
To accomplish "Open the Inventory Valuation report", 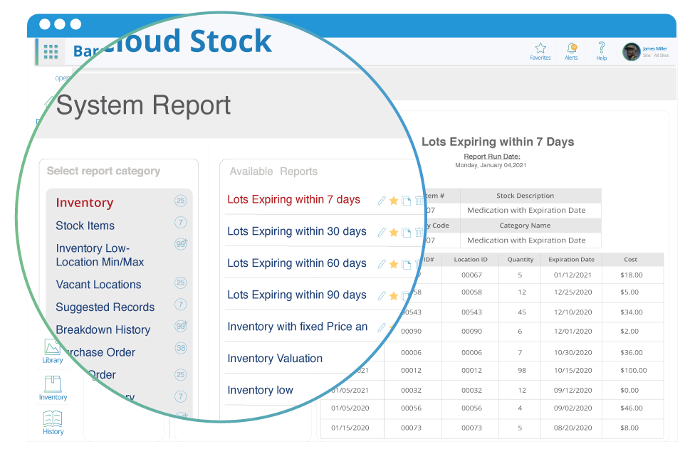I will click(275, 359).
